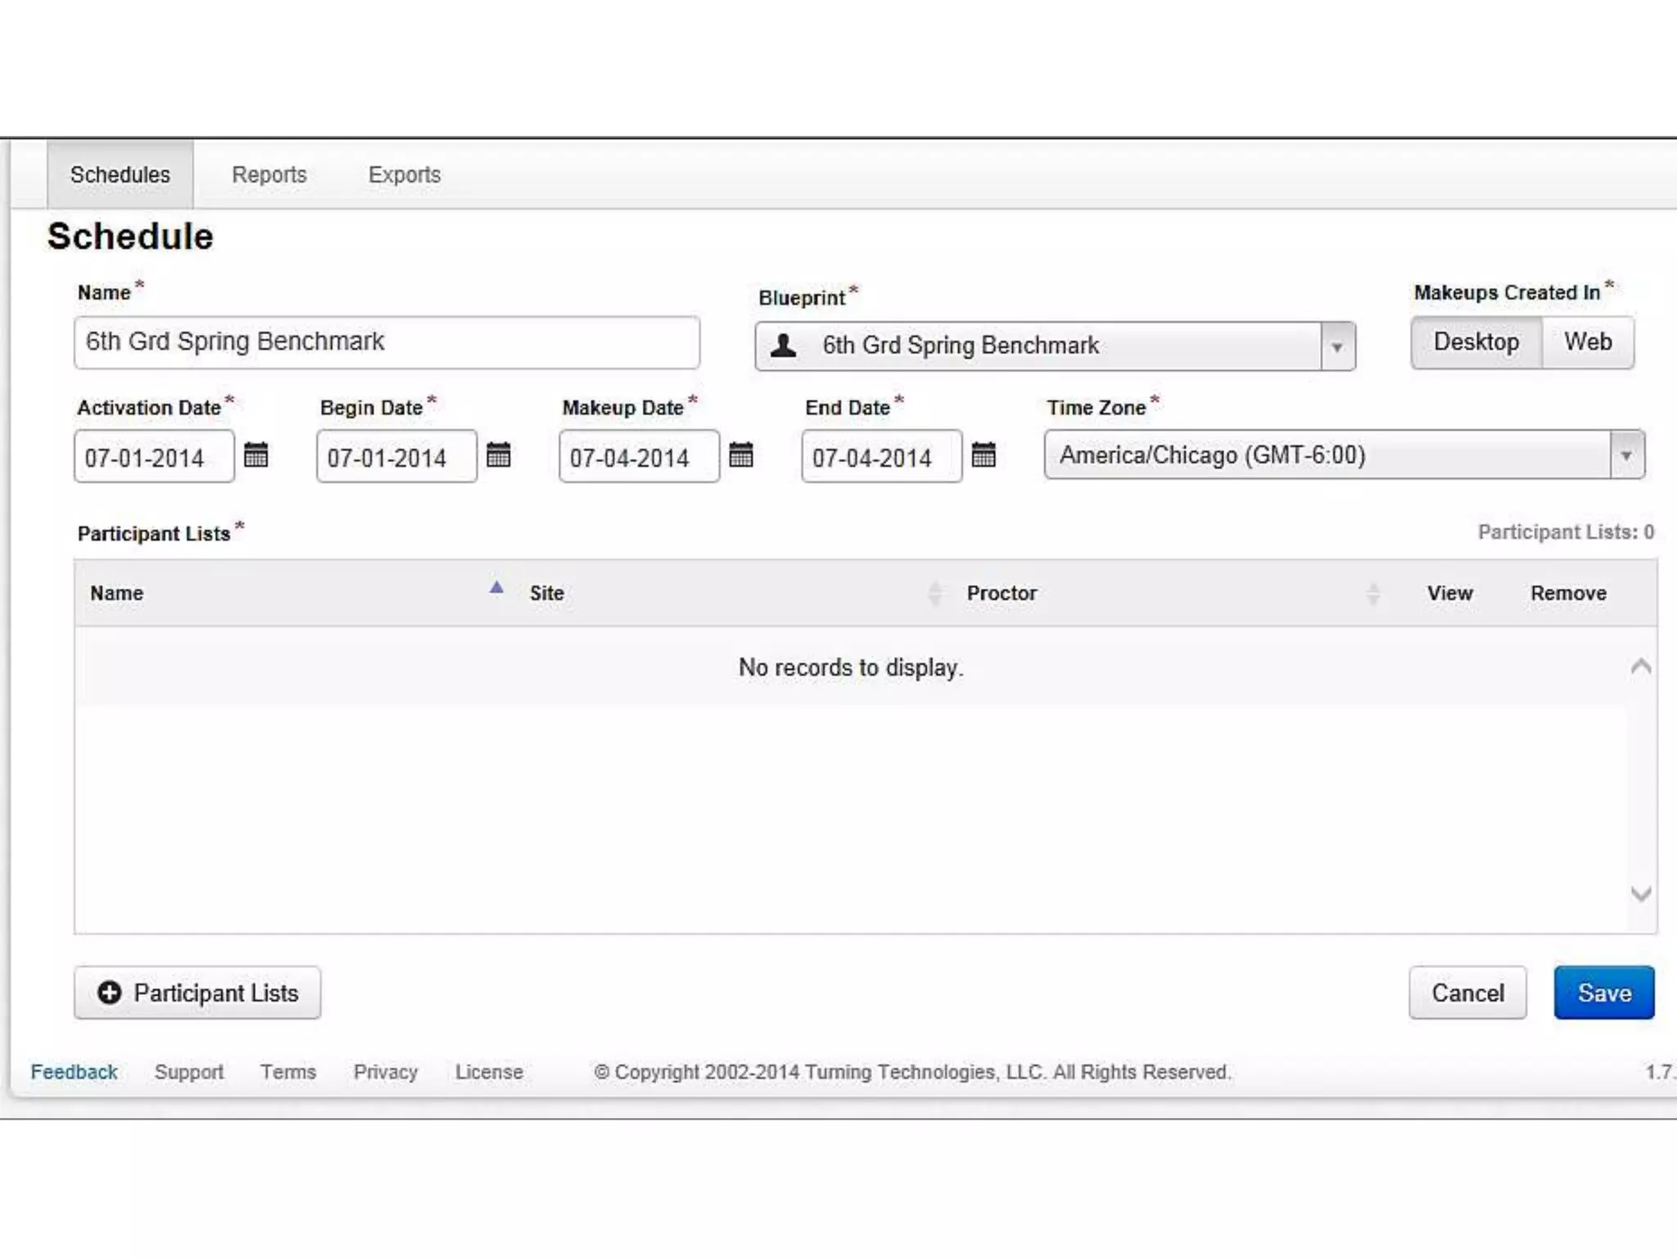This screenshot has width=1677, height=1258.
Task: Click the Makeup Date calendar icon
Action: coord(740,455)
